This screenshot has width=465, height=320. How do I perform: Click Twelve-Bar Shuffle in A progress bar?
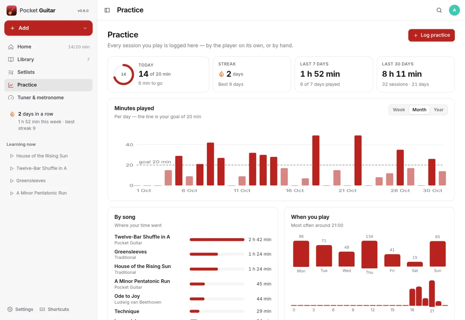(x=217, y=240)
